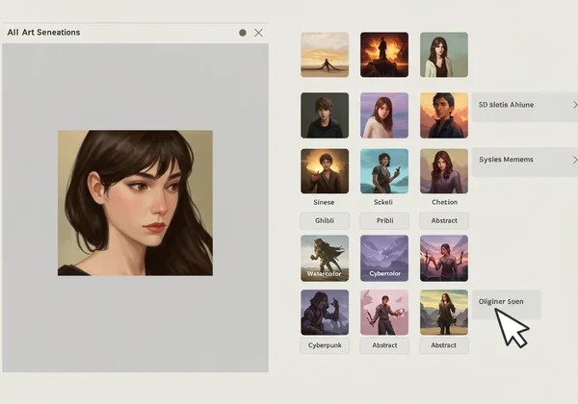Select the Sinese style thumbnail
The image size is (578, 404).
[325, 171]
